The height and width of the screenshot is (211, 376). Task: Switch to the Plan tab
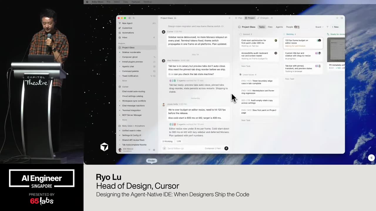pos(239,18)
